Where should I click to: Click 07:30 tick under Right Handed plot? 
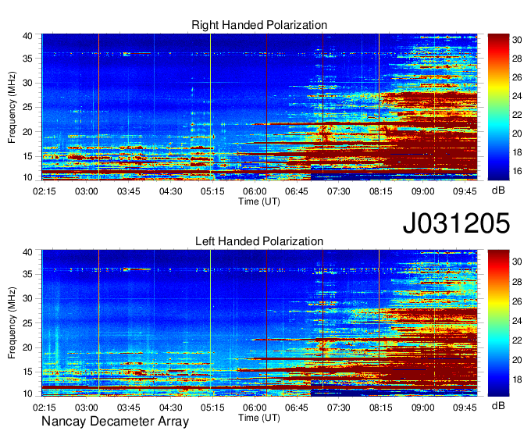(x=338, y=191)
